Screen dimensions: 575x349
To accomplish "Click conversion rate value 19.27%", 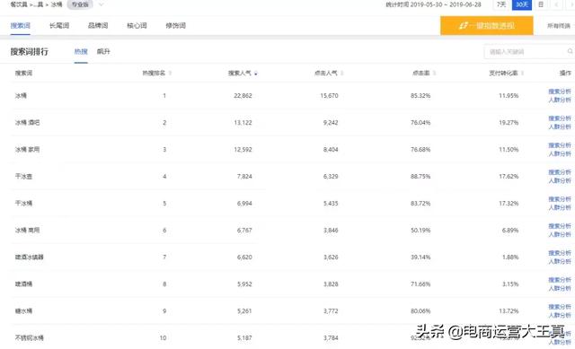I will pyautogui.click(x=509, y=123).
